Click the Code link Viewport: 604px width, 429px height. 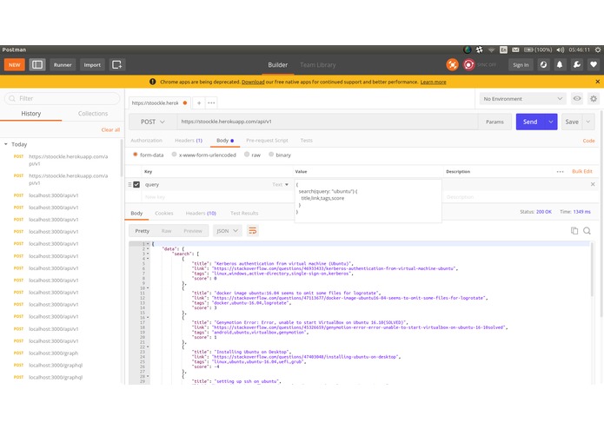pos(588,141)
